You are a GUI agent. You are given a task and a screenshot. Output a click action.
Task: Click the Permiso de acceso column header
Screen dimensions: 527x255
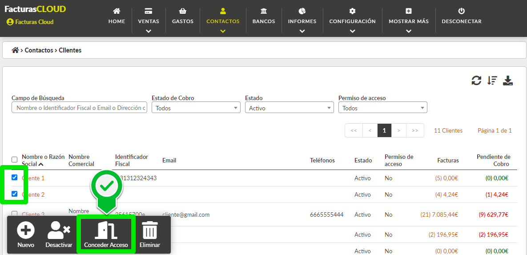click(x=399, y=161)
